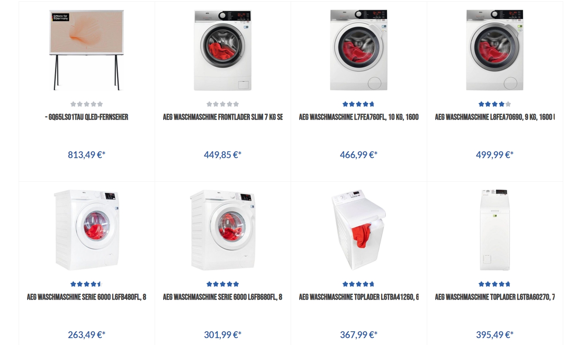Screen dimensions: 581x345
Task: View the Toplader L6TBA60270 product image
Action: (x=495, y=230)
